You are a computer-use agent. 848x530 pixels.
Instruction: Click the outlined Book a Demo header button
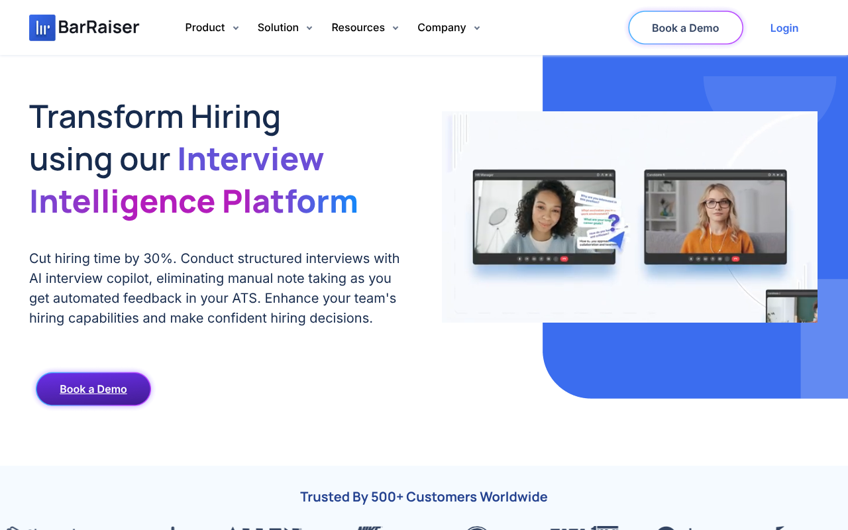point(685,28)
